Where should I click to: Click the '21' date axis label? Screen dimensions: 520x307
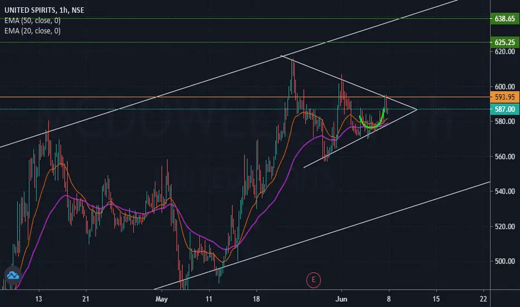click(86, 299)
